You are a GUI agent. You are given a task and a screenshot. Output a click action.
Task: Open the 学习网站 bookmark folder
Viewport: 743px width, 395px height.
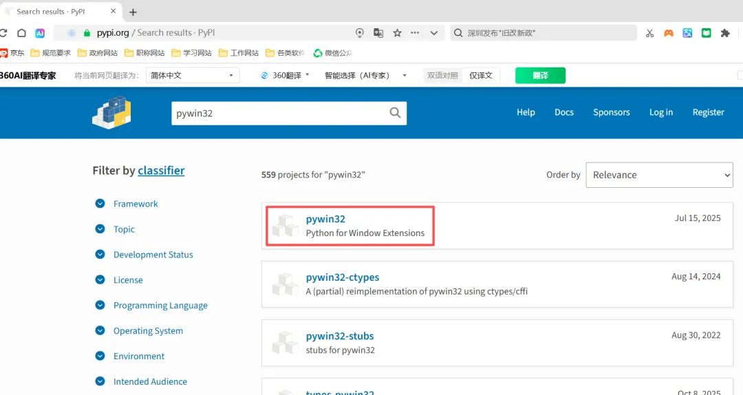191,52
